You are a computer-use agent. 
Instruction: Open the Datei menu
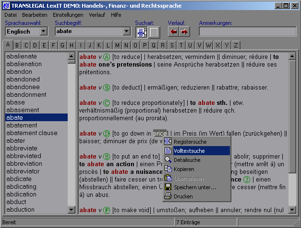(x=11, y=15)
